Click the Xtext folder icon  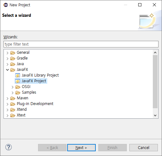(x=13, y=115)
